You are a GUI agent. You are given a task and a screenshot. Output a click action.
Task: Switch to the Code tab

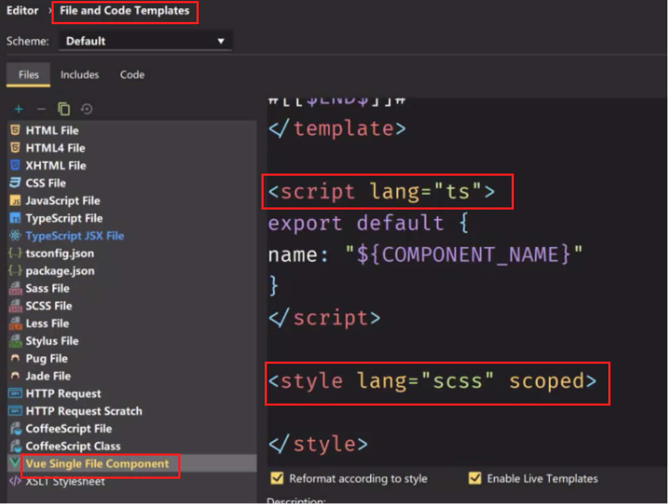coord(132,75)
